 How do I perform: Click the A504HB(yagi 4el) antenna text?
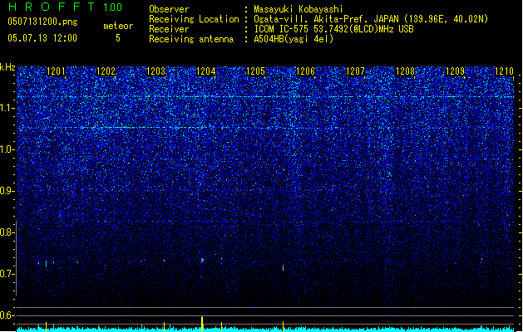coord(294,39)
